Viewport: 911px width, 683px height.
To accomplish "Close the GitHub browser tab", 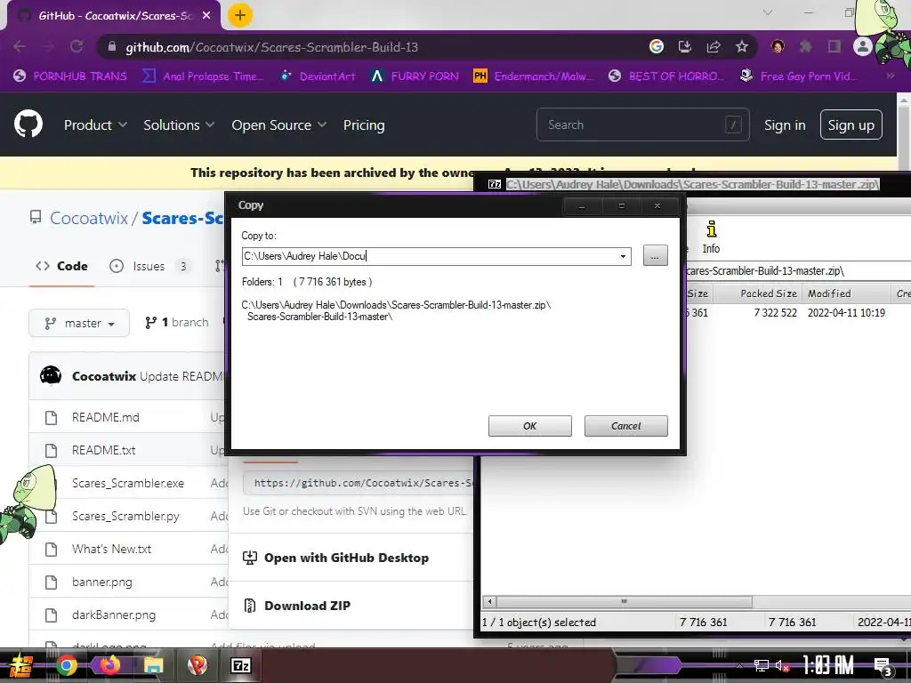I will pyautogui.click(x=206, y=16).
